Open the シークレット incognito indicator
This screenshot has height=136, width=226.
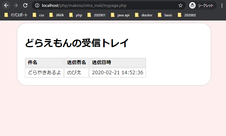pyautogui.click(x=203, y=5)
